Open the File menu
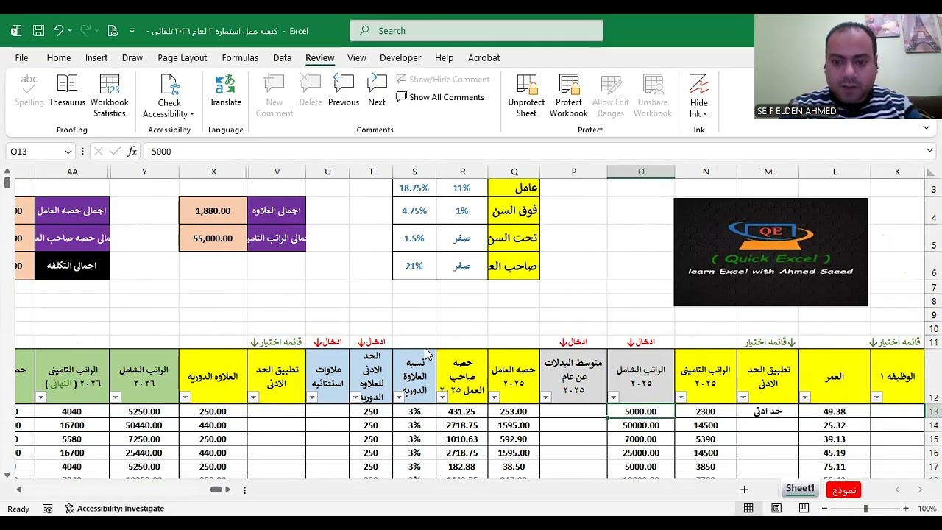The height and width of the screenshot is (530, 942). click(21, 57)
